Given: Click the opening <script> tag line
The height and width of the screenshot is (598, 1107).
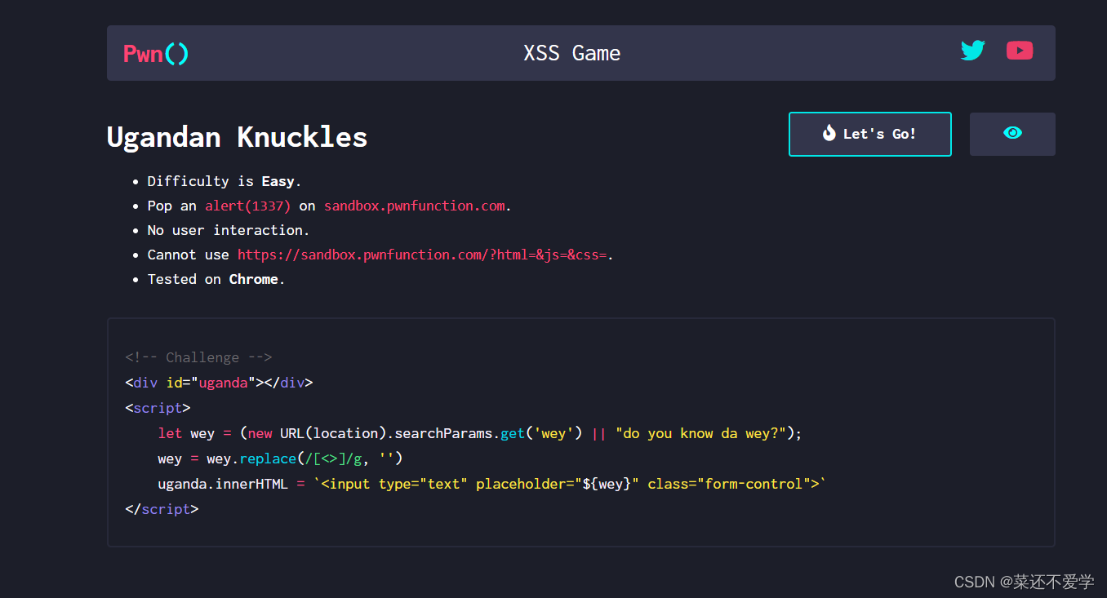Looking at the screenshot, I should tap(158, 408).
